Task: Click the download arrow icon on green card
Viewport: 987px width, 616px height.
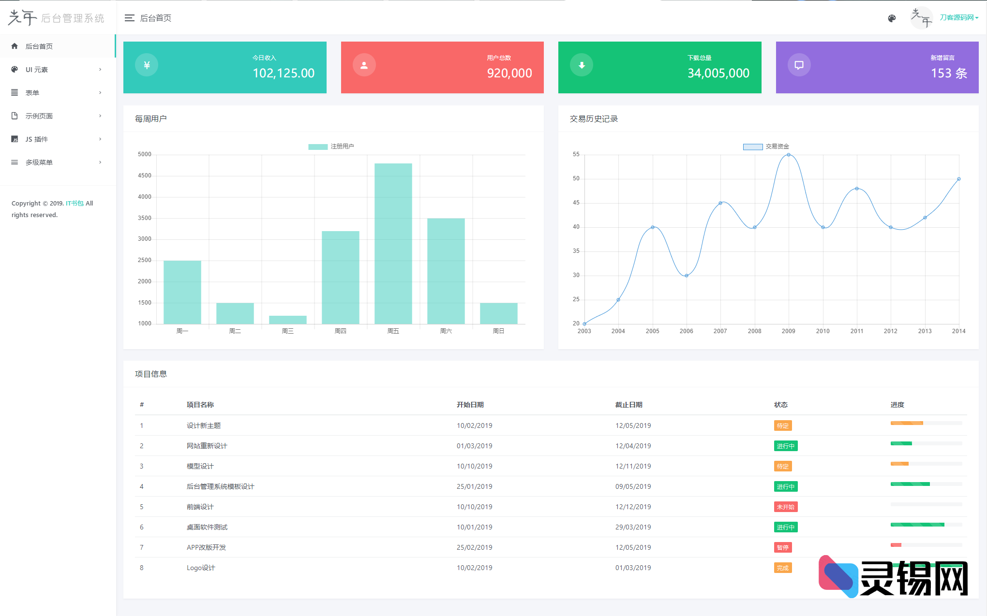Action: (x=582, y=65)
